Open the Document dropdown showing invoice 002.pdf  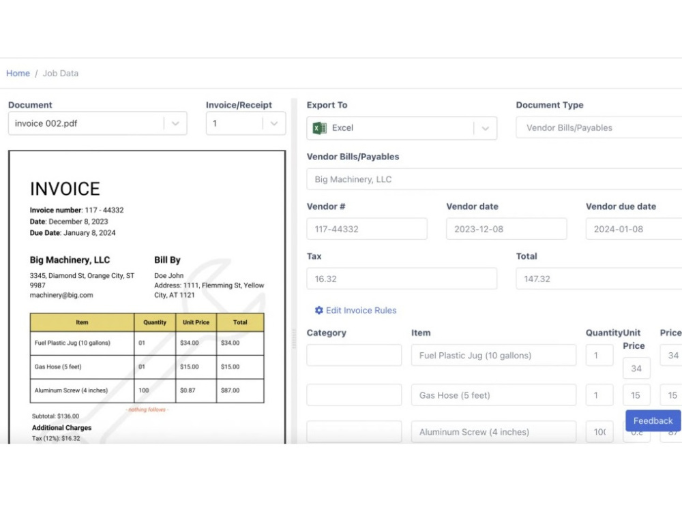point(98,123)
